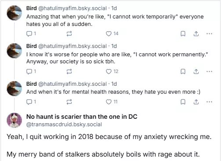This screenshot has height=161, width=221.
Task: Open more options on the mental health post
Action: coord(209,102)
